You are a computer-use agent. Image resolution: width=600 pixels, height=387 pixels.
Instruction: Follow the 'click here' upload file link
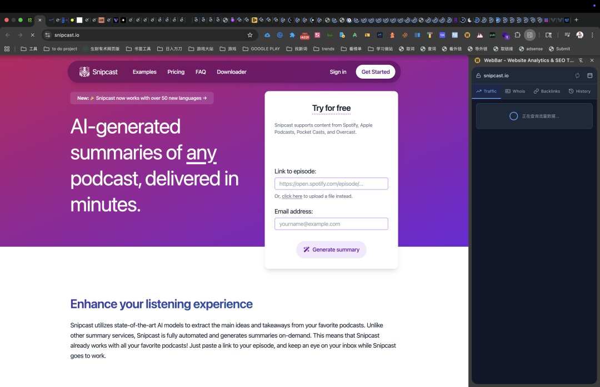click(x=292, y=196)
